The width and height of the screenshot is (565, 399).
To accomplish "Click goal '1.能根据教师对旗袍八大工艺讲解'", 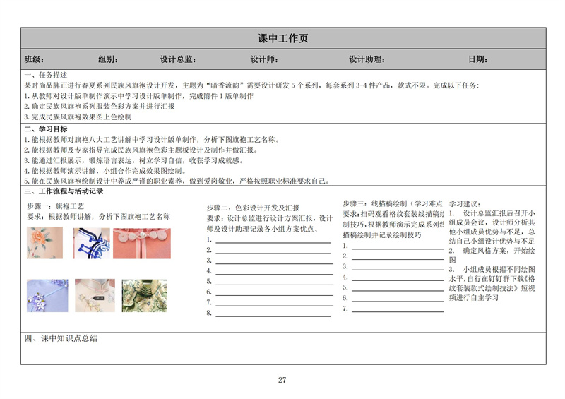I will click(152, 140).
